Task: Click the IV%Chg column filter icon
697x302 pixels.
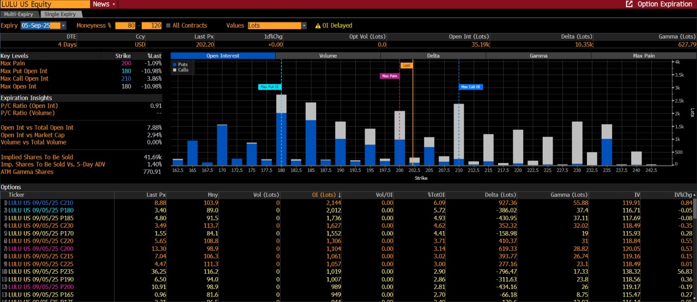Action: coord(694,195)
